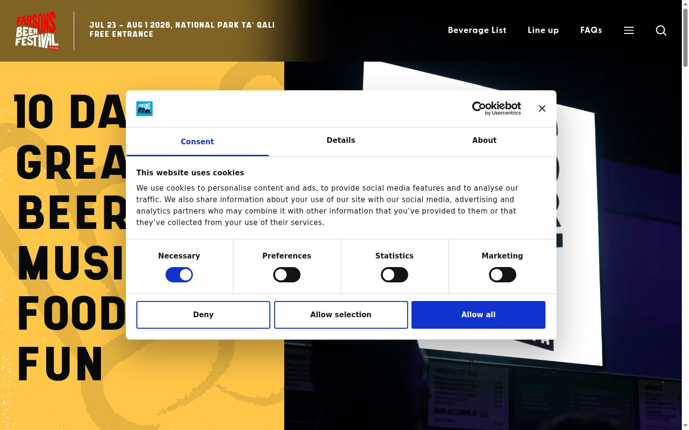The image size is (689, 430).
Task: Click the 'JUL 23 – AUG 1 2026' date text
Action: pyautogui.click(x=130, y=25)
